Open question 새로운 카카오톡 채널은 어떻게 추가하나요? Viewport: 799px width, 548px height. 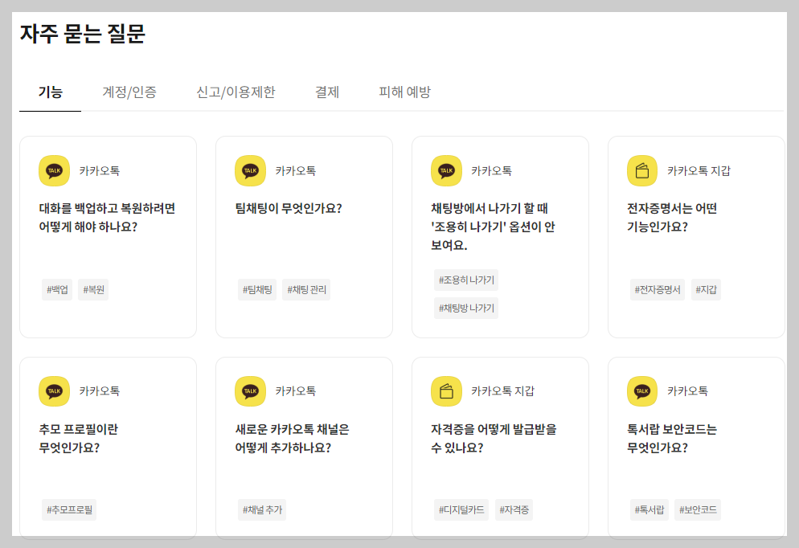pyautogui.click(x=292, y=439)
